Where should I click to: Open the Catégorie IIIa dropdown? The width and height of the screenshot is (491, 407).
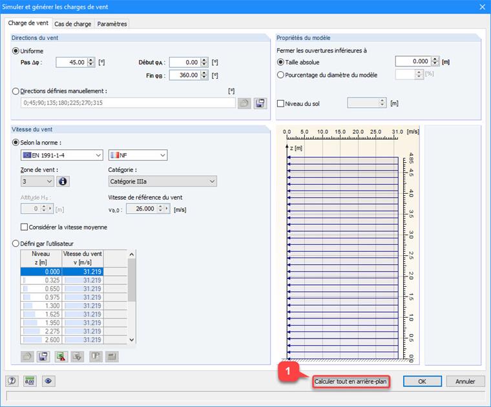tap(163, 182)
